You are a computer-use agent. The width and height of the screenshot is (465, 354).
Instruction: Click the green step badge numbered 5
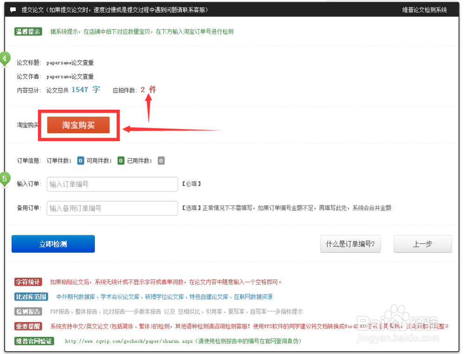5,179
